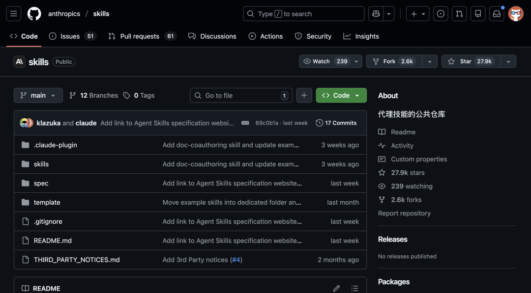The height and width of the screenshot is (293, 531).
Task: Open the repositories icon in the header
Action: [478, 14]
